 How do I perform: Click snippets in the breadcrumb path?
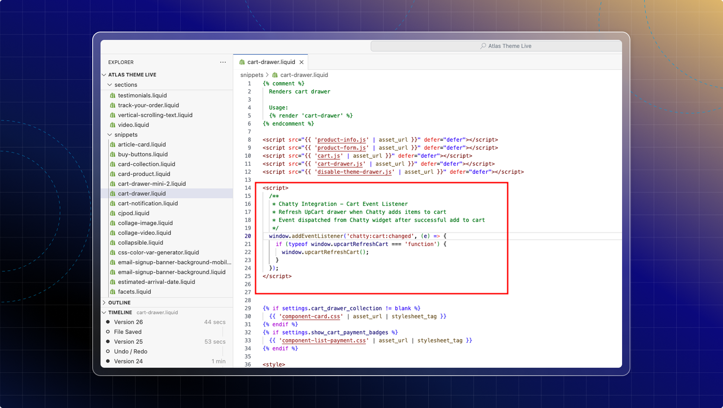click(252, 75)
